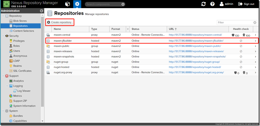Click the maven-central health check ribbon icon

(x=244, y=35)
